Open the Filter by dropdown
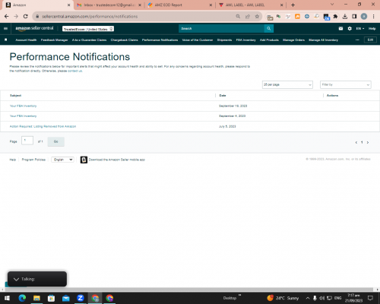Image resolution: width=380 pixels, height=304 pixels. [346, 84]
